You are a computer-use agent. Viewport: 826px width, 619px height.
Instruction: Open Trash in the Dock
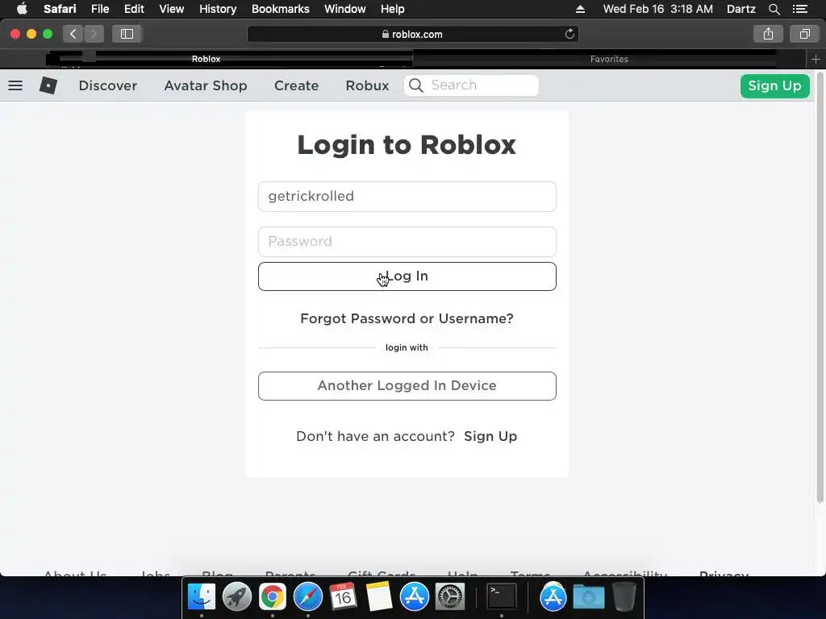tap(624, 596)
